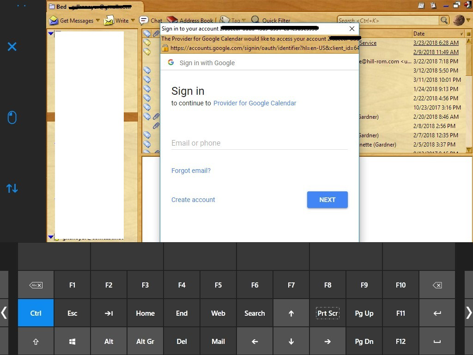This screenshot has height=355, width=473.
Task: Tap the Home key
Action: point(145,313)
